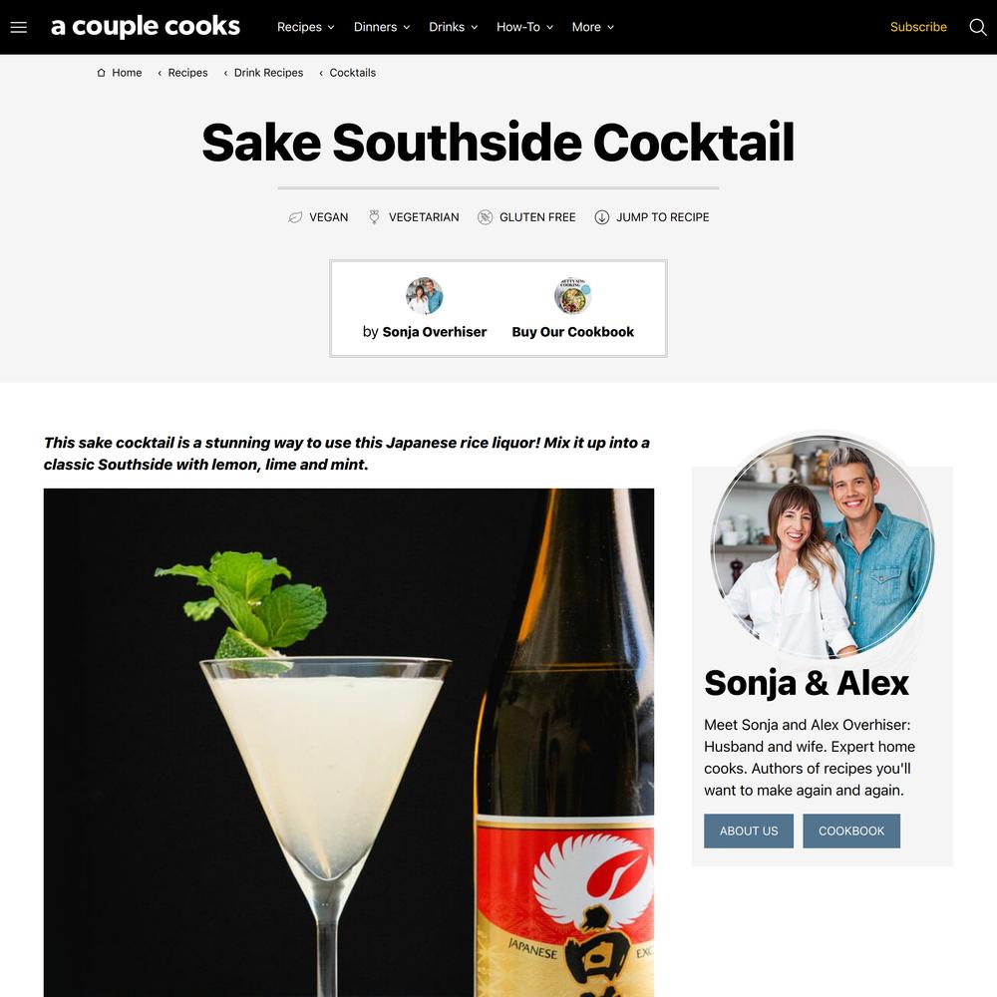
Task: Open the hamburger menu icon
Action: 18,27
